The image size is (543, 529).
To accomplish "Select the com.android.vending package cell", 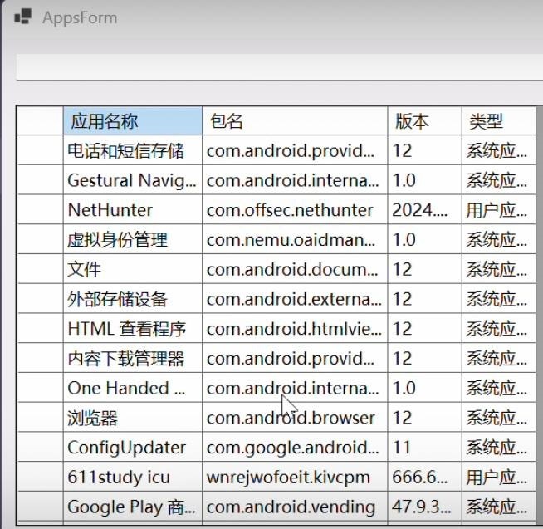I will point(294,507).
